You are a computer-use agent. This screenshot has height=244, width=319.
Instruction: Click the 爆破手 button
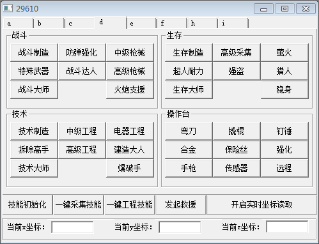(x=130, y=168)
